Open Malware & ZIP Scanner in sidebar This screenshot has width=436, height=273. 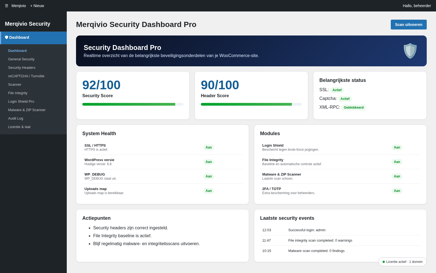point(27,110)
